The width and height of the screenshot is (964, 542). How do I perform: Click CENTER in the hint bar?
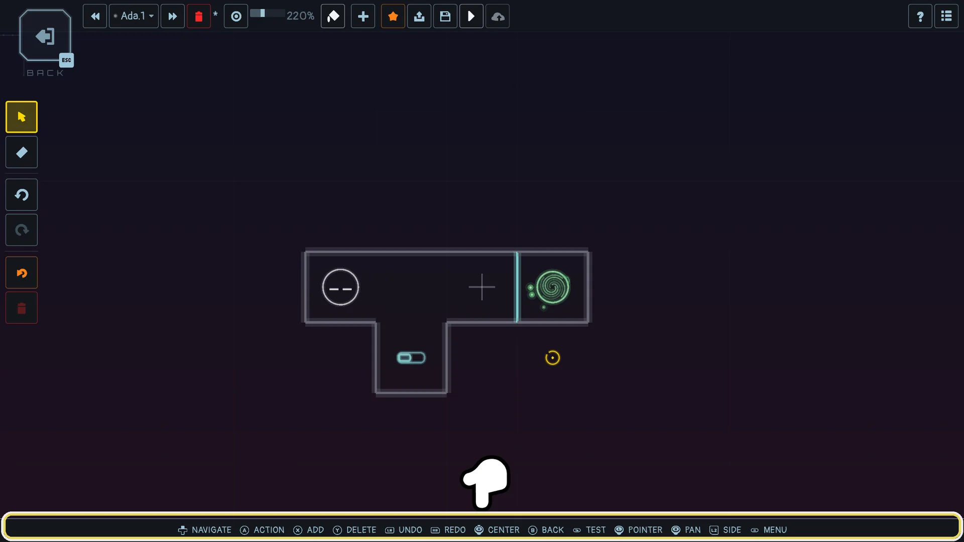click(x=497, y=530)
